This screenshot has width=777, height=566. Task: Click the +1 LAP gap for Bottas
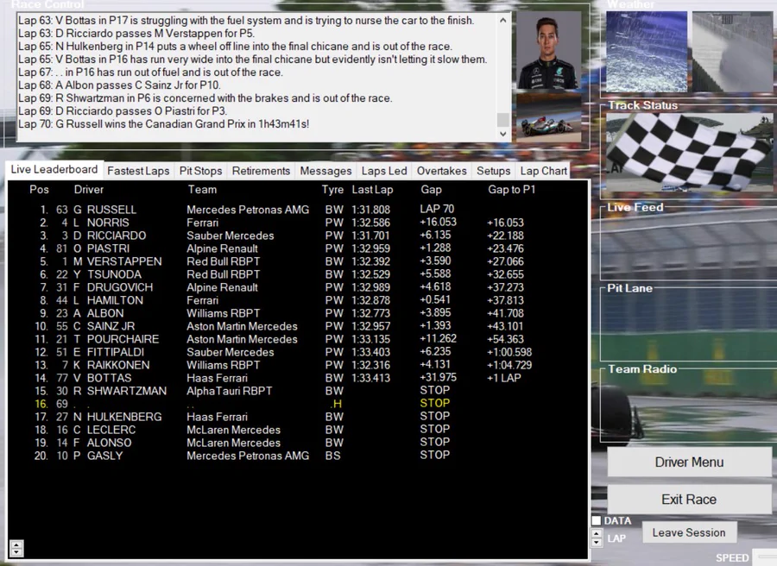[x=504, y=378]
